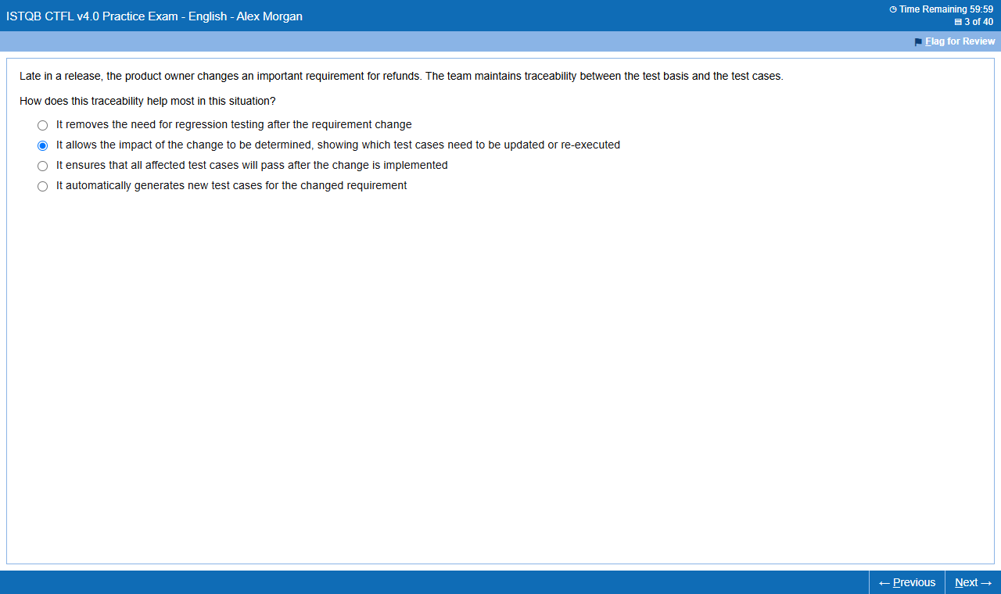1001x594 pixels.
Task: Click the '3 of 40' question counter text
Action: (978, 22)
